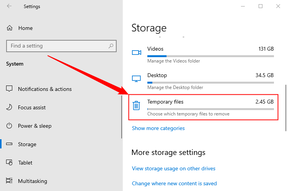Click the Tablet icon in sidebar
Viewport: 287px width, 191px height.
pyautogui.click(x=10, y=163)
